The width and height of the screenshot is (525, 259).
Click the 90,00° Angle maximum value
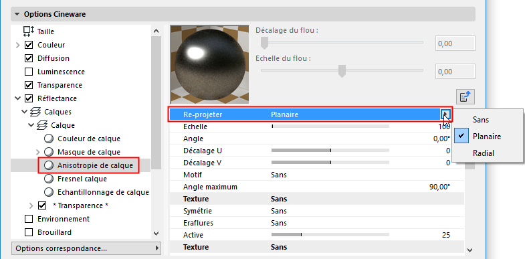(439, 187)
